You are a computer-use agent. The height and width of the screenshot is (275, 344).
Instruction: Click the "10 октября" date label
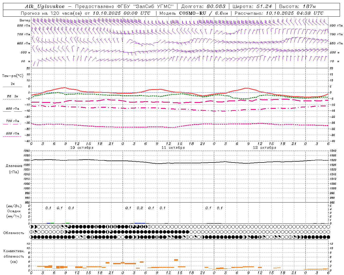click(82, 148)
